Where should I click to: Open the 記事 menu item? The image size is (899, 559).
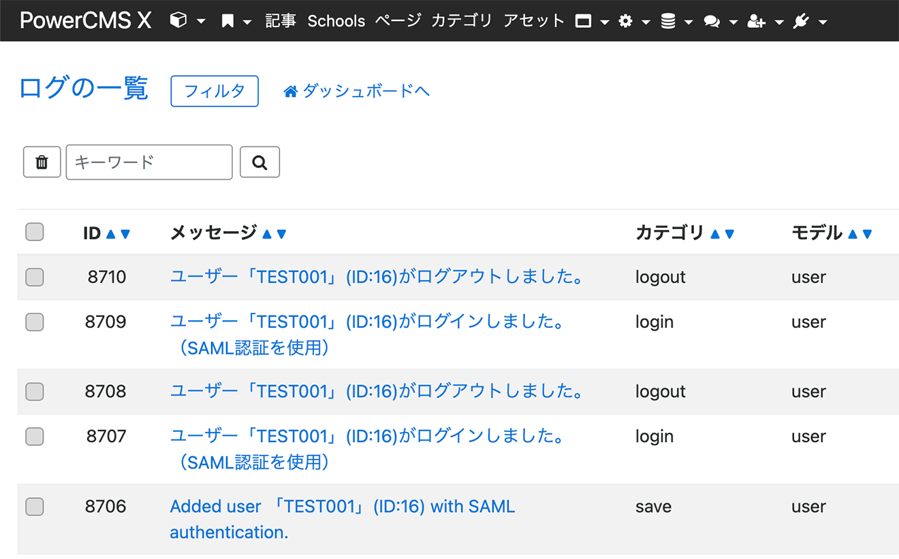coord(281,21)
